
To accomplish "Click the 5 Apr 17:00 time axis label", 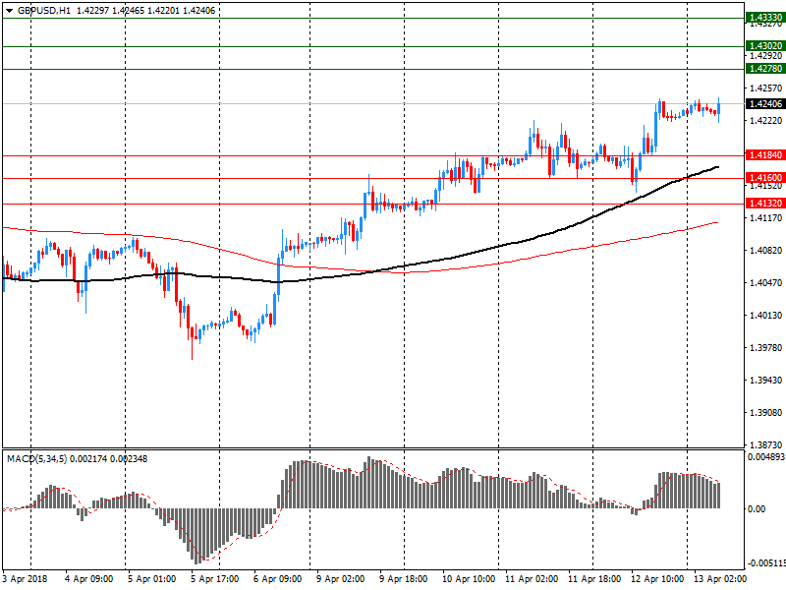I will pyautogui.click(x=214, y=578).
